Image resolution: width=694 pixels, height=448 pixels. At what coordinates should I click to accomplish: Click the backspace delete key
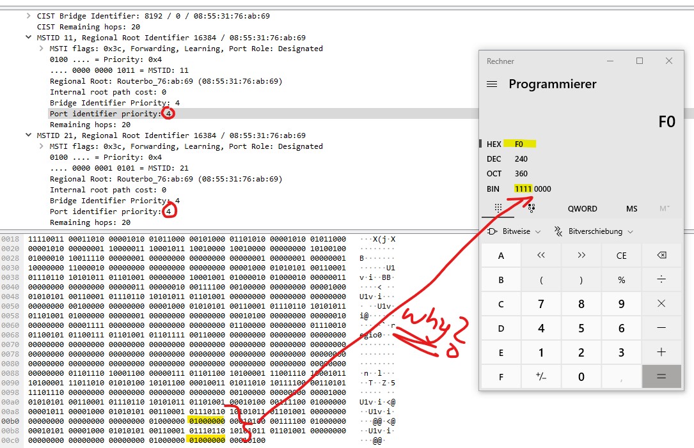661,256
